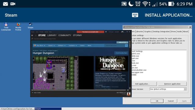Open Desktop Integration tab in Wine configuration
195x110 pixels.
click(161, 31)
